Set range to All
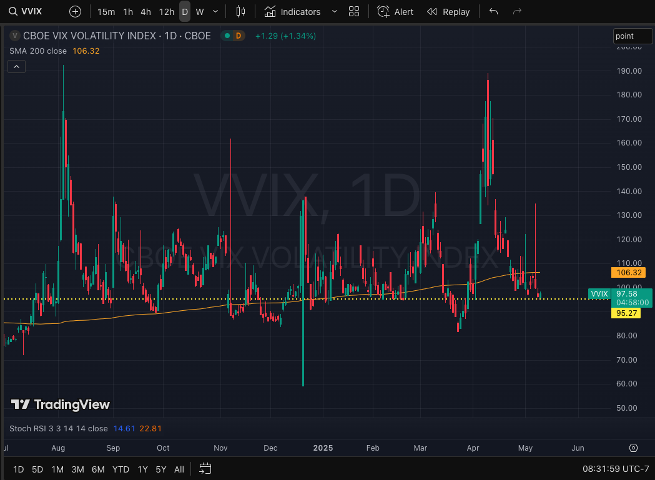Viewport: 655px width, 480px height. (179, 469)
